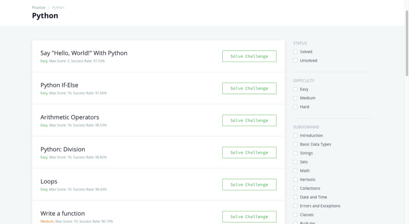Check the Solved status filter

pyautogui.click(x=295, y=52)
